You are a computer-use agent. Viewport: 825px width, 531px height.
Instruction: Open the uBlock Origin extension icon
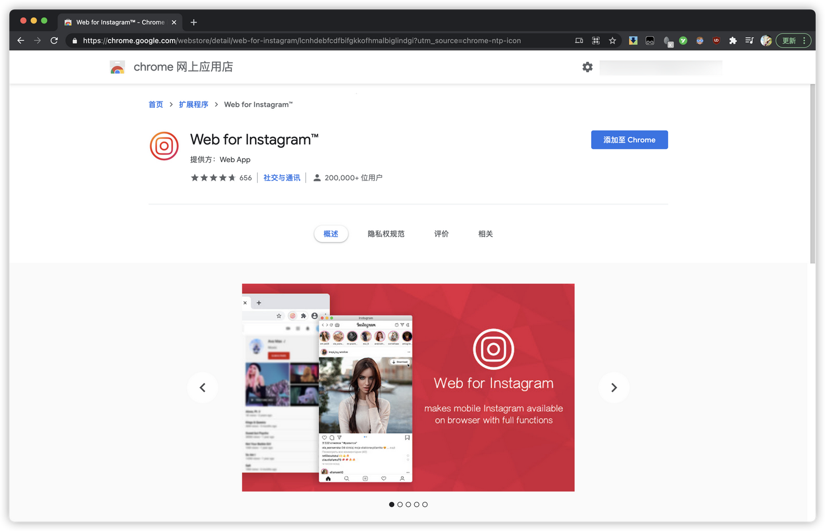(716, 40)
